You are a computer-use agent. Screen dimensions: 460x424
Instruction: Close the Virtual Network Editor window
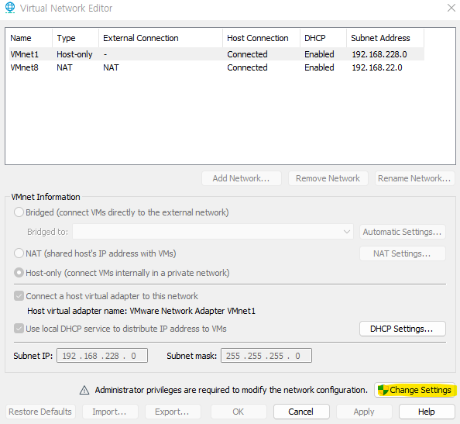tap(451, 8)
